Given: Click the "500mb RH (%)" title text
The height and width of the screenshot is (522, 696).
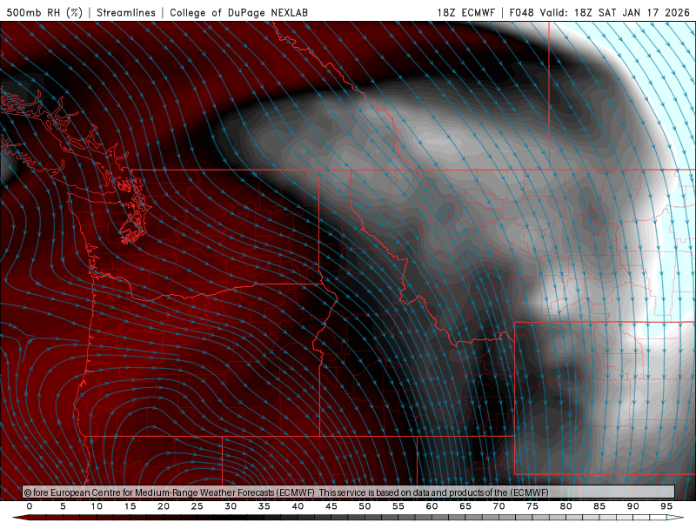Looking at the screenshot, I should tap(44, 12).
